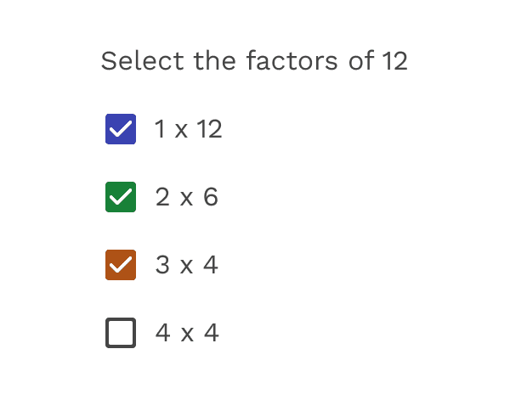
Task: Click the "1 x 12" label text
Action: point(188,129)
